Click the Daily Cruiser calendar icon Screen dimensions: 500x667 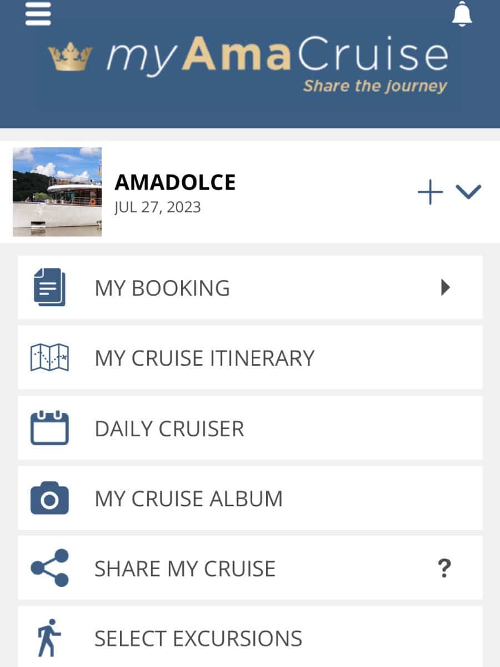coord(49,428)
